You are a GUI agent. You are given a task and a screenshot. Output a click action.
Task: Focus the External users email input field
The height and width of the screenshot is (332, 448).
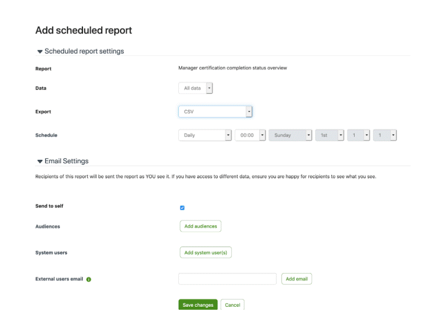tap(227, 279)
